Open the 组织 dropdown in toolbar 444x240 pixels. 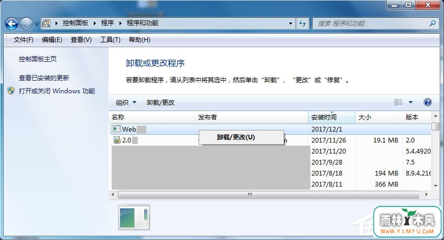click(x=126, y=103)
